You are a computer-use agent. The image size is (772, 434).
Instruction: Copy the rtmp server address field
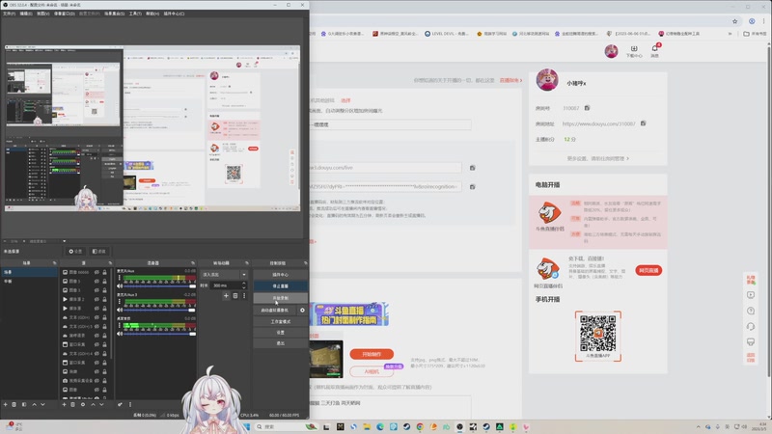tap(472, 168)
